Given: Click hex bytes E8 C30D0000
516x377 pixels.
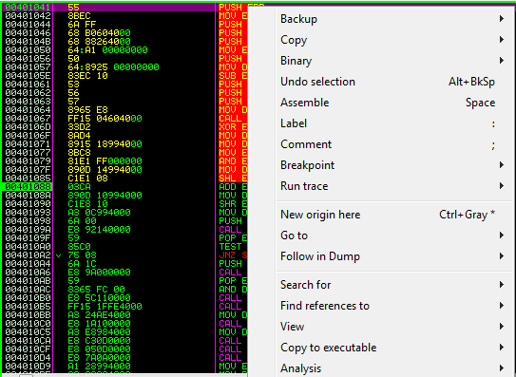Looking at the screenshot, I should [x=99, y=341].
